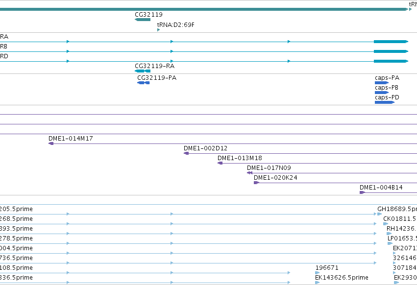Click the LP01653 EST label

[x=402, y=238]
